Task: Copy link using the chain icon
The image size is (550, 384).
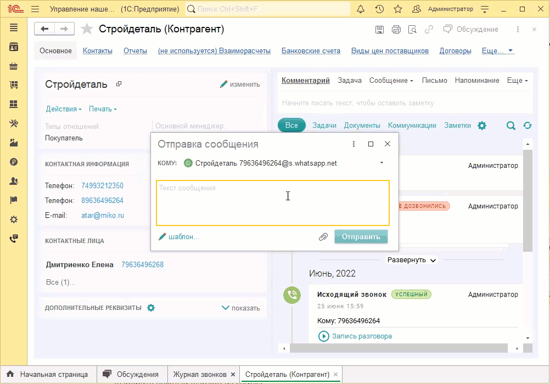Action: pos(429,30)
